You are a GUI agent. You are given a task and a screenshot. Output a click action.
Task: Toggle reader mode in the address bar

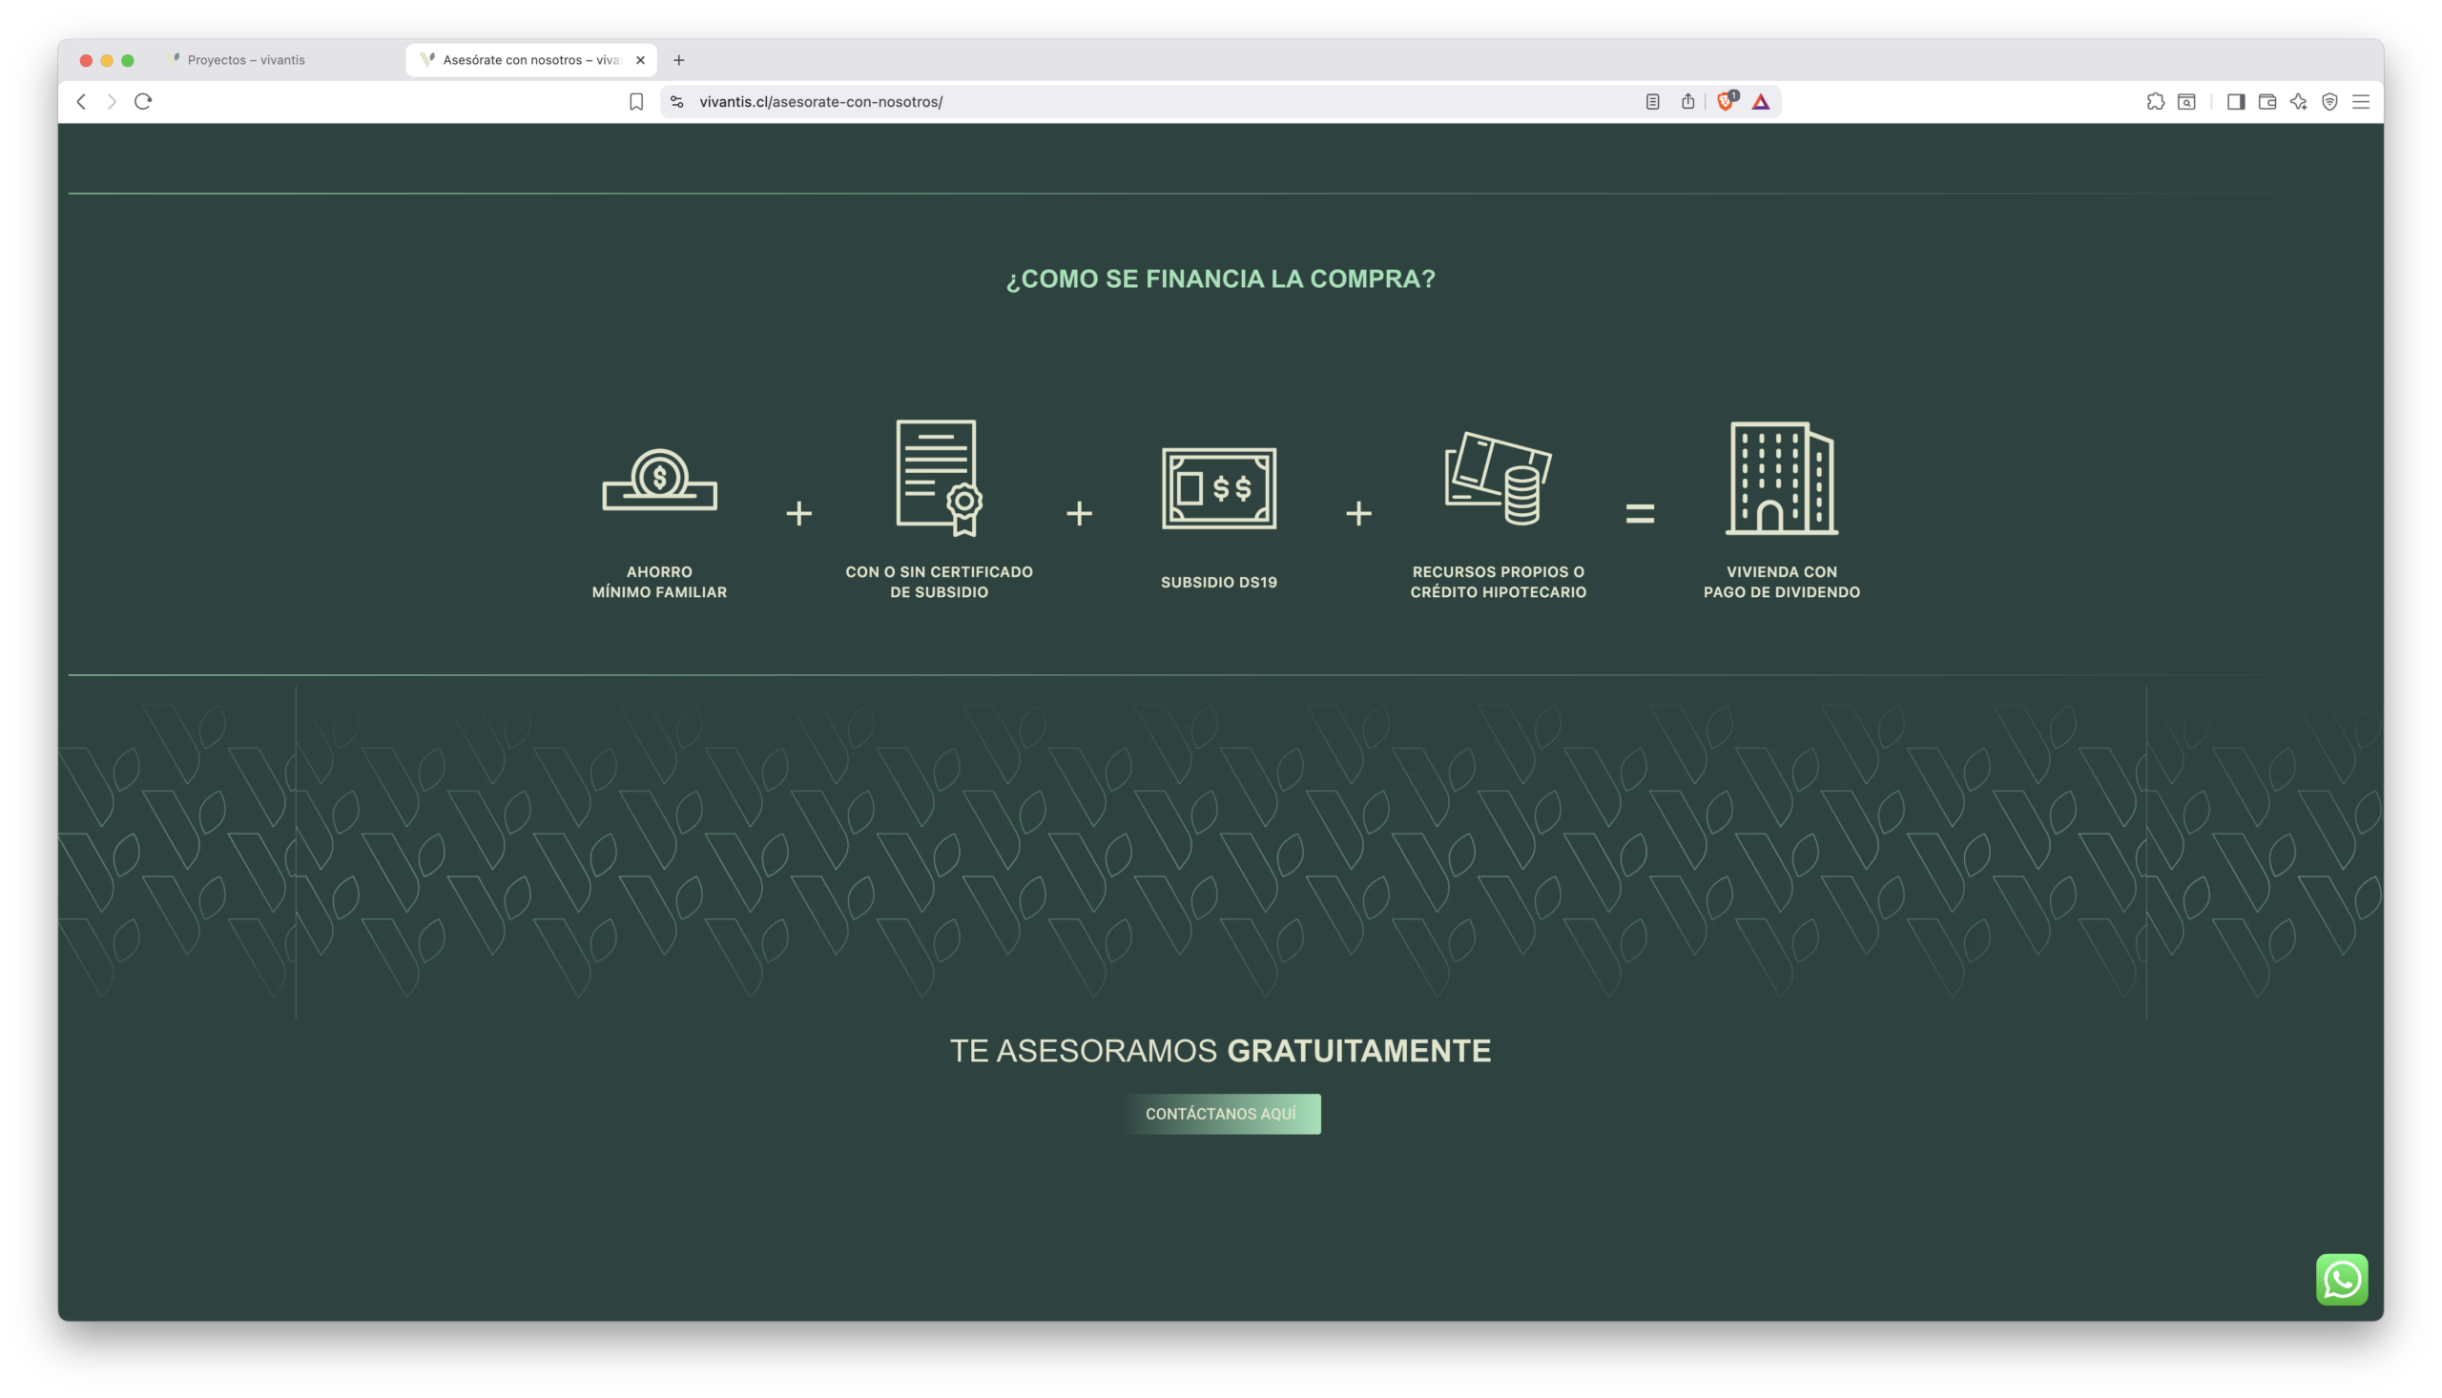pos(1651,102)
